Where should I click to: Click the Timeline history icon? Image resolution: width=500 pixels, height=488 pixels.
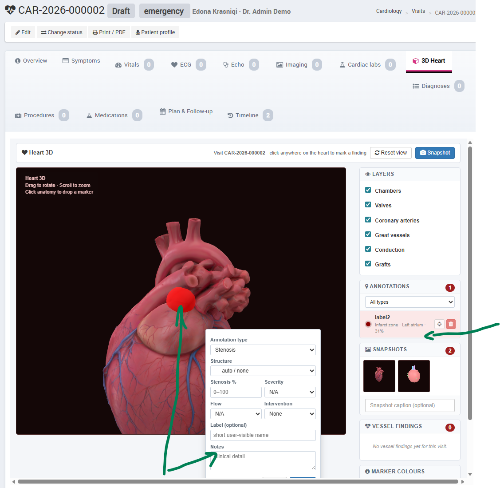click(230, 115)
